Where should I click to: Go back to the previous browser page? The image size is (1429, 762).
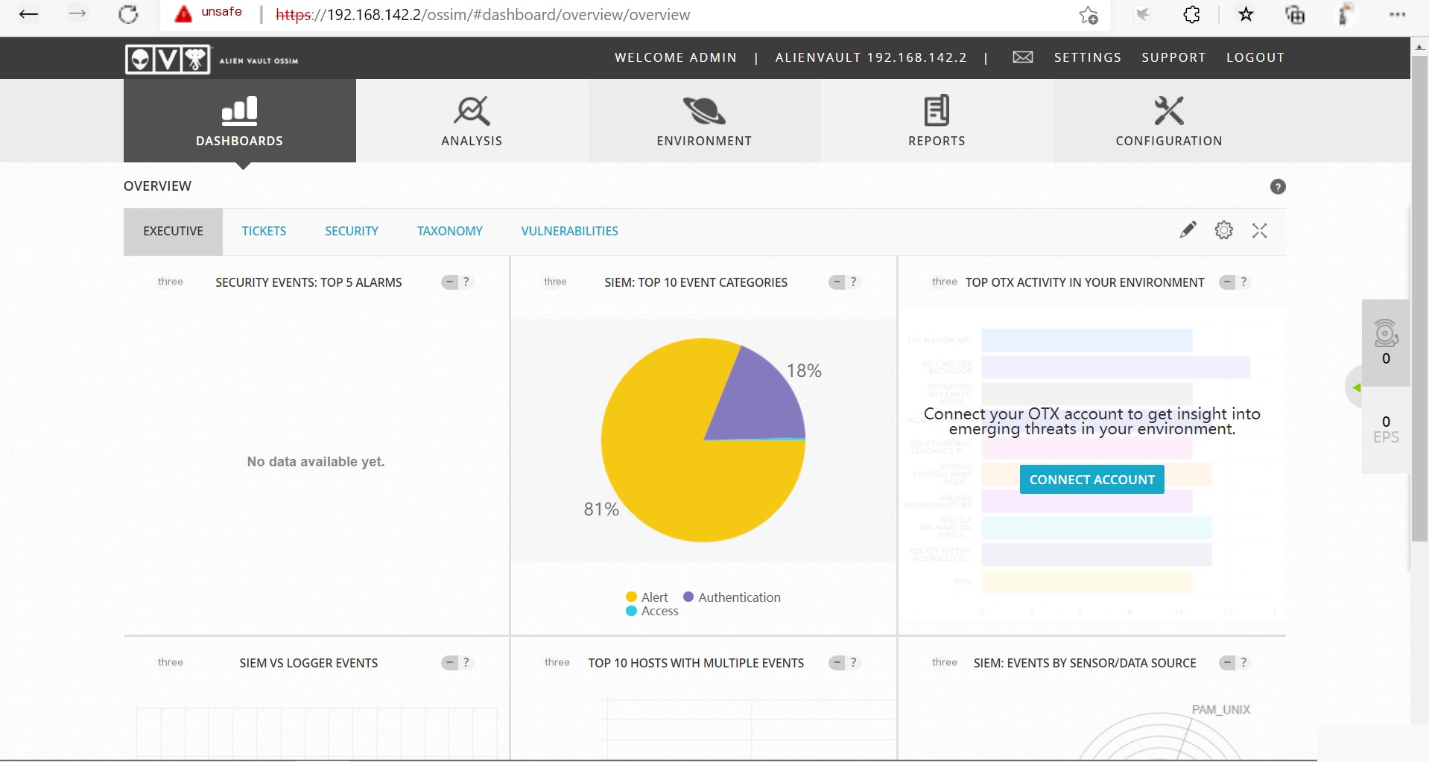pos(28,14)
